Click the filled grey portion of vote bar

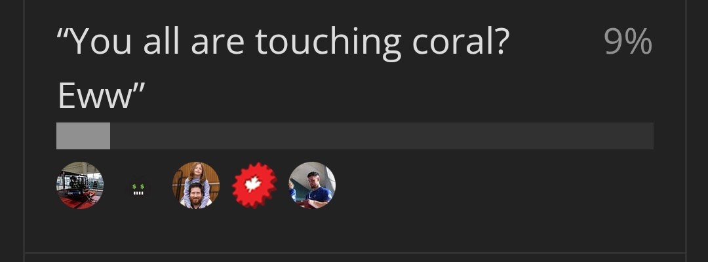tap(83, 136)
